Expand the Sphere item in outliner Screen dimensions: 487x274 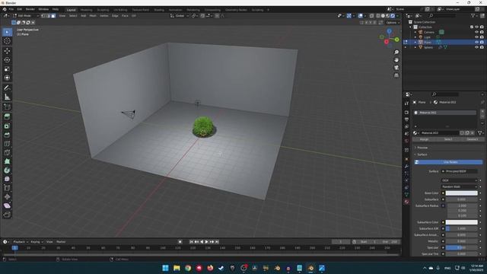point(415,47)
